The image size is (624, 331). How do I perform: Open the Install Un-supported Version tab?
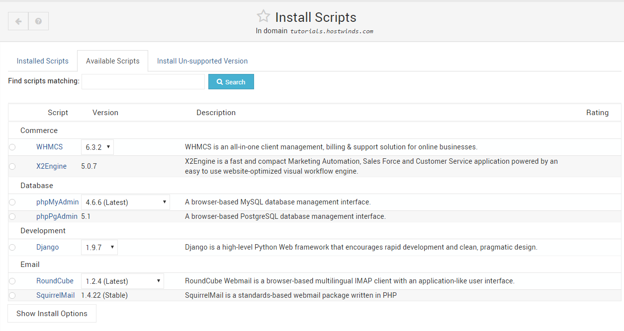coord(202,61)
